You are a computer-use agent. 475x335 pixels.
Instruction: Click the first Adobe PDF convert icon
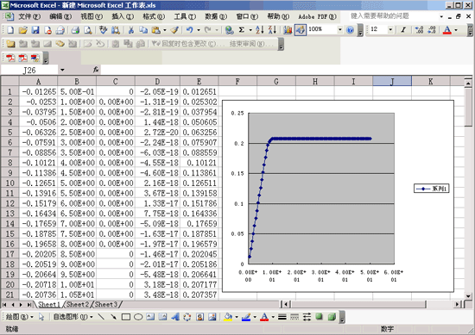10,58
